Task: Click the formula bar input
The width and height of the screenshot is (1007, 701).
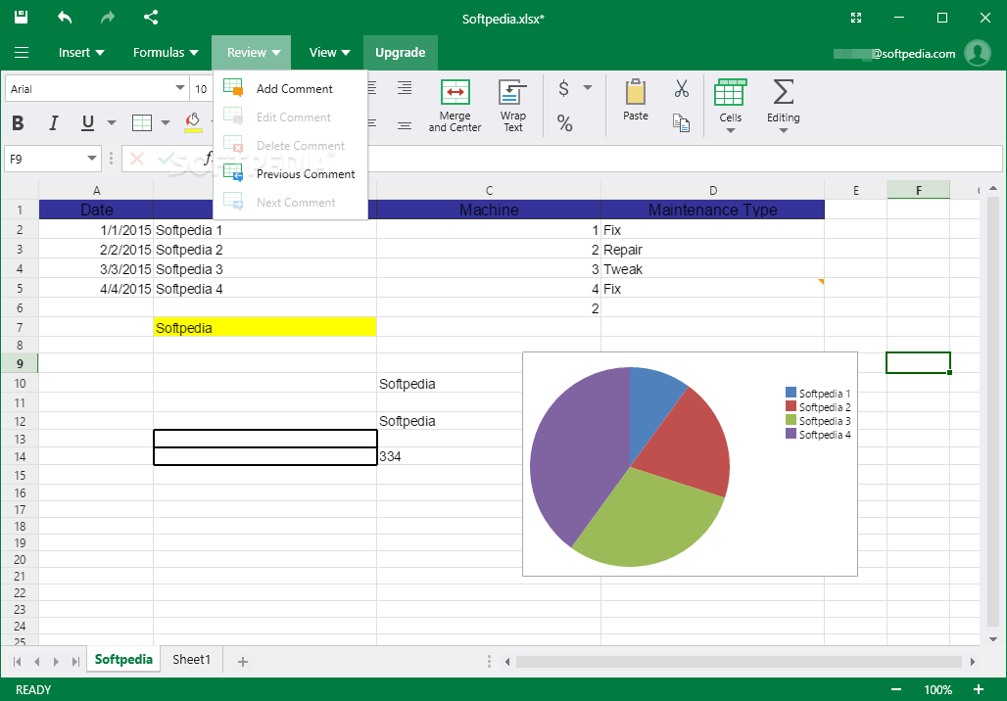Action: click(684, 159)
